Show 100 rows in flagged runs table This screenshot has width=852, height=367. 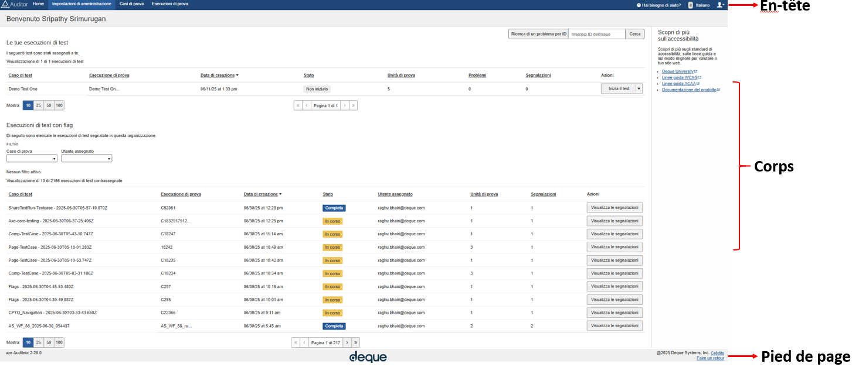[59, 342]
